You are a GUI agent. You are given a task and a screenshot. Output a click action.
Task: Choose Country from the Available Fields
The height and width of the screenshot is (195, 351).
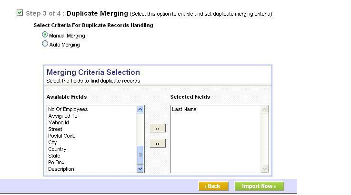(57, 149)
